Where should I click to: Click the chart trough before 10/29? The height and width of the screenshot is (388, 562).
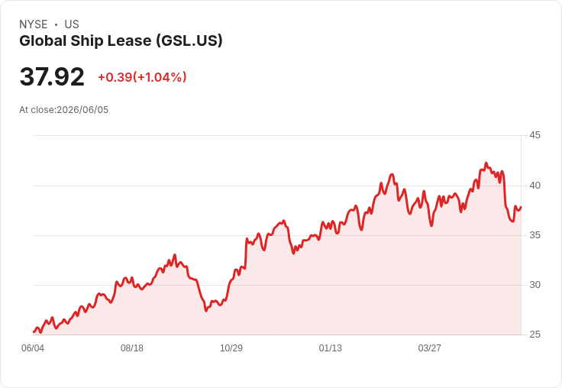tap(206, 311)
